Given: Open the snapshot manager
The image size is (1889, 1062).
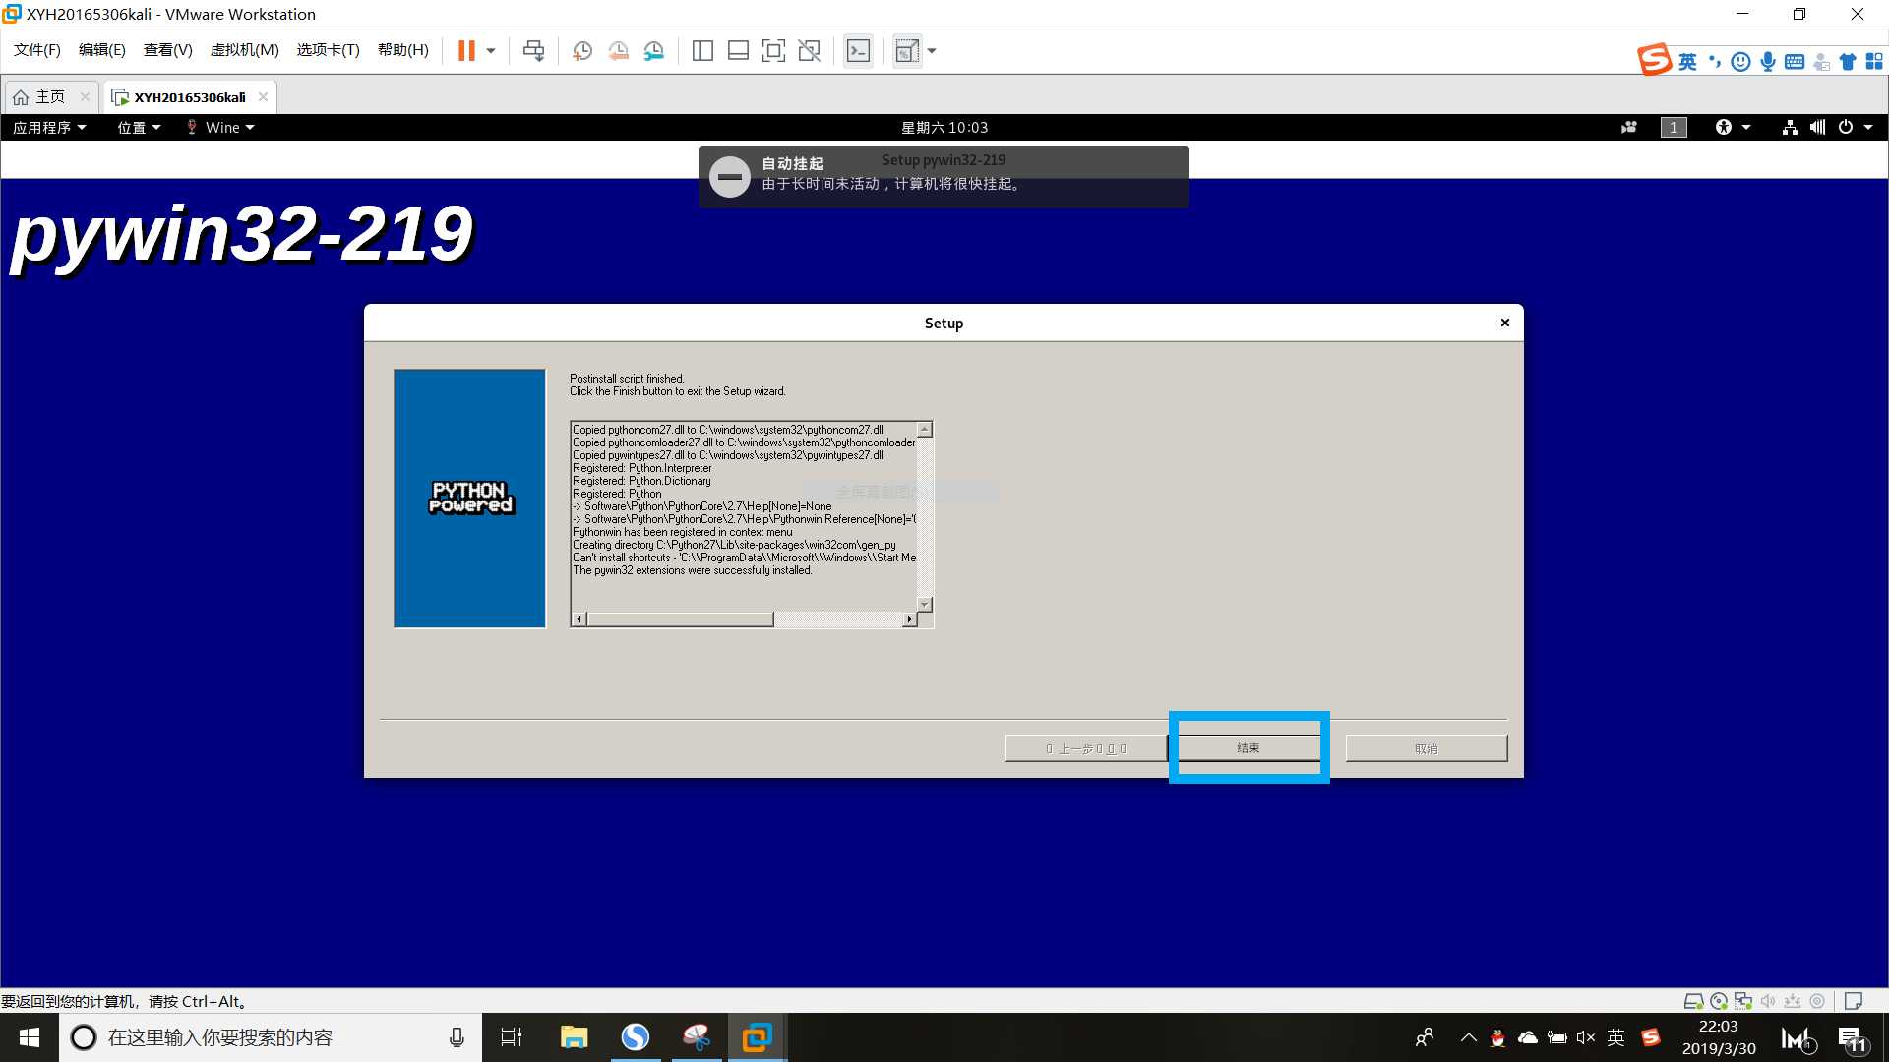Looking at the screenshot, I should click(654, 50).
